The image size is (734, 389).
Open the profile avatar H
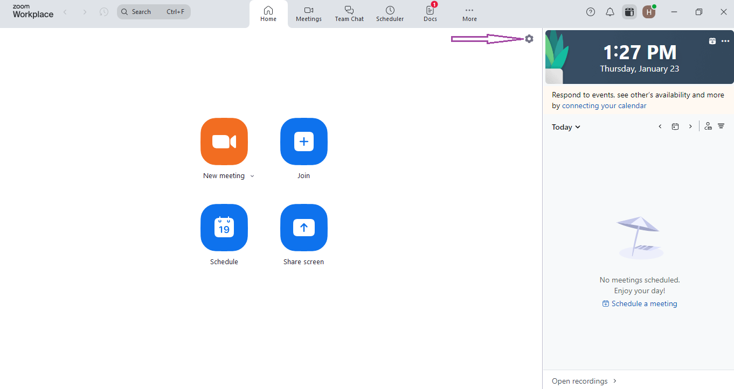(x=649, y=12)
